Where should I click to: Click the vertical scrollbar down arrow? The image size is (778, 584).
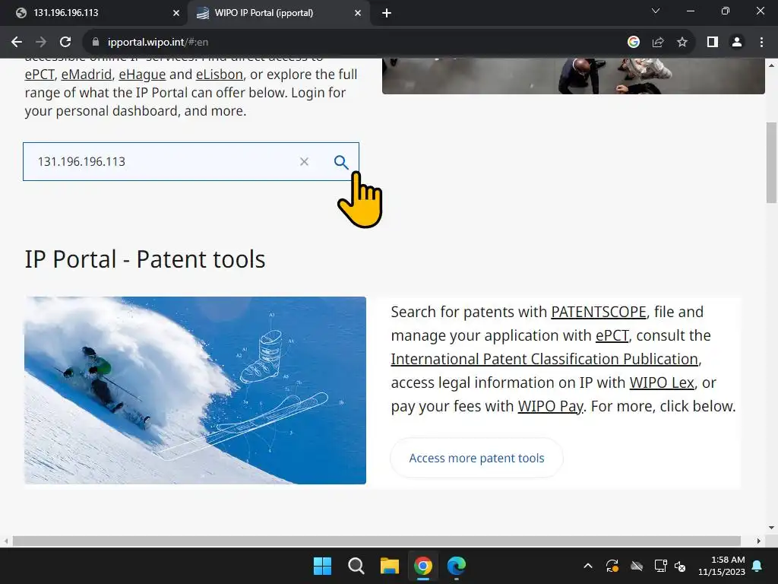(771, 528)
